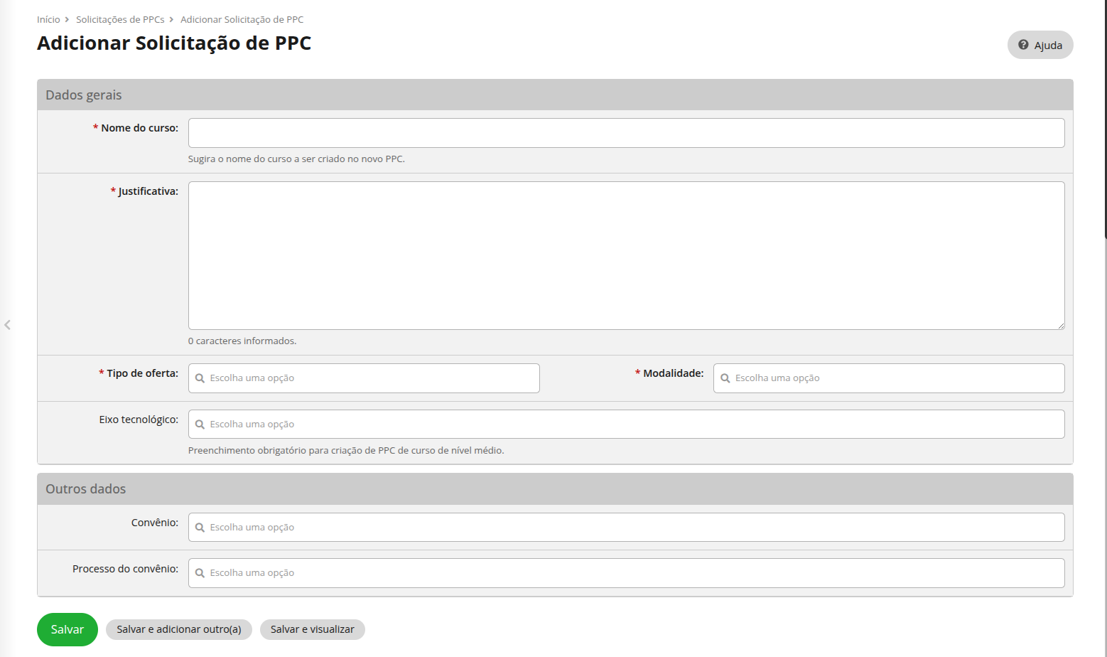Image resolution: width=1107 pixels, height=657 pixels.
Task: Click the magnifier icon in Convênio field
Action: [200, 528]
